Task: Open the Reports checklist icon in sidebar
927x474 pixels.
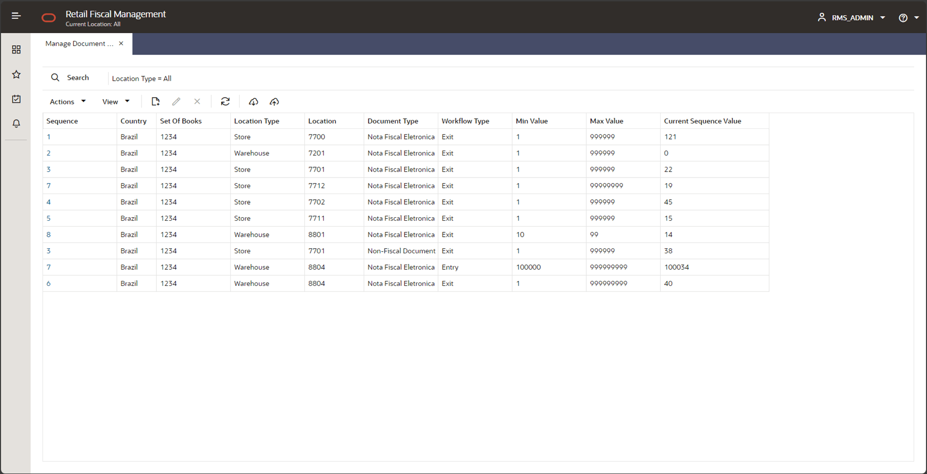Action: tap(16, 99)
